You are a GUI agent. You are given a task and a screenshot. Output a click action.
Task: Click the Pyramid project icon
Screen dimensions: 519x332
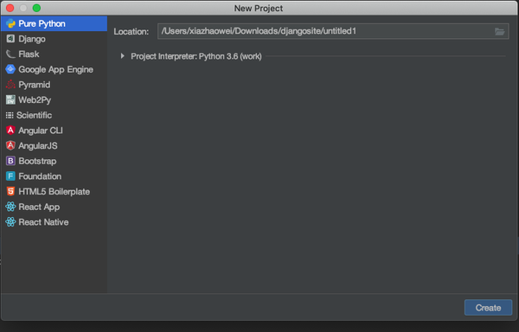(10, 85)
